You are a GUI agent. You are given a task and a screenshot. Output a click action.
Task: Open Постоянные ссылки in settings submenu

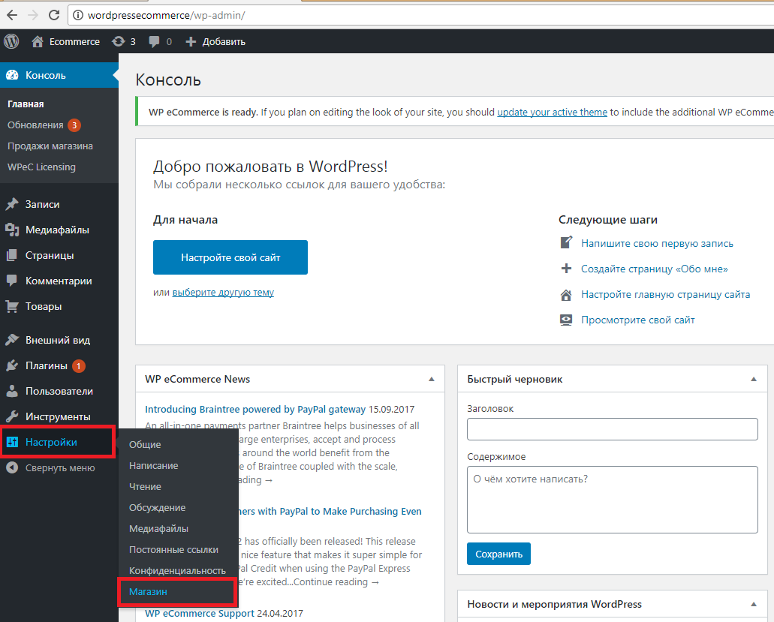click(x=173, y=549)
